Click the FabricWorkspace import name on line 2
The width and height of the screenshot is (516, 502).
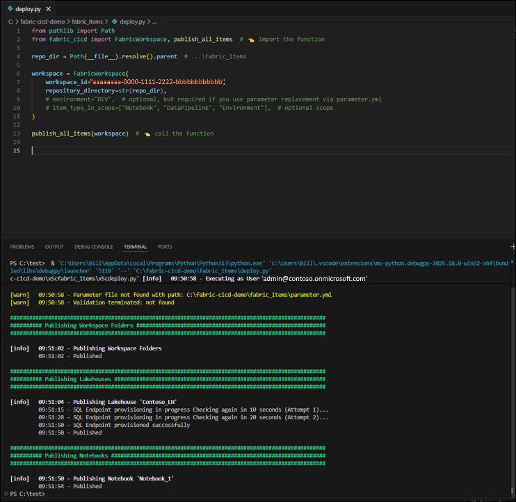141,39
